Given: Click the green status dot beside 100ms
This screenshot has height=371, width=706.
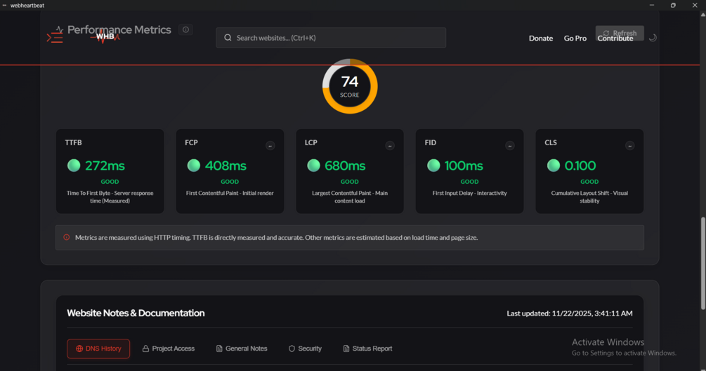Looking at the screenshot, I should 433,166.
